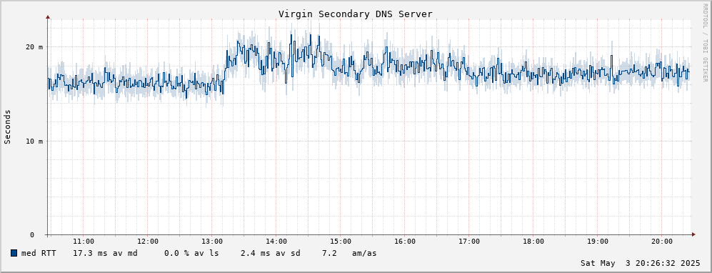Click the '7.2 am/as' statistic

coord(349,253)
